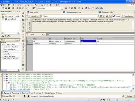The image size is (135, 101).
Task: Toggle the Timing category filter
Action: [x=117, y=16]
